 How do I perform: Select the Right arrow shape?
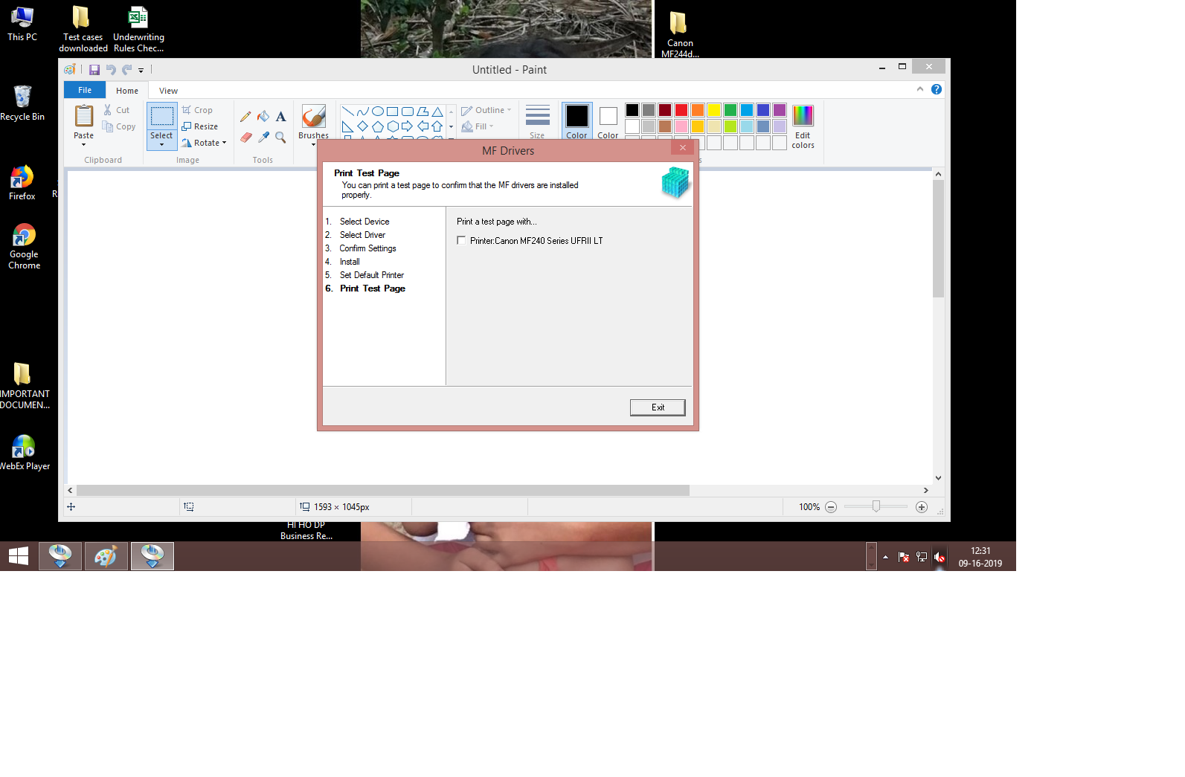408,126
